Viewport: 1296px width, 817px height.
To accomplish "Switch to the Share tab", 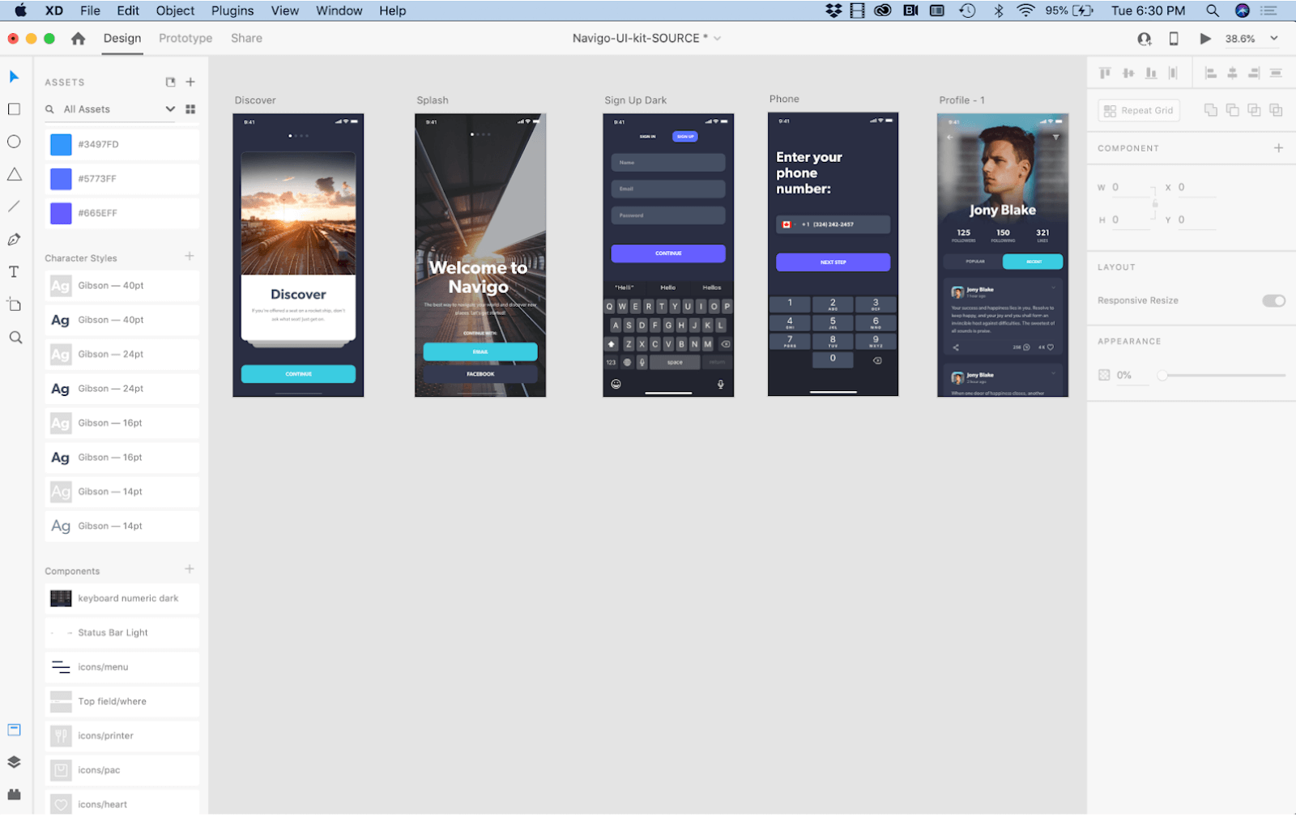I will point(246,38).
